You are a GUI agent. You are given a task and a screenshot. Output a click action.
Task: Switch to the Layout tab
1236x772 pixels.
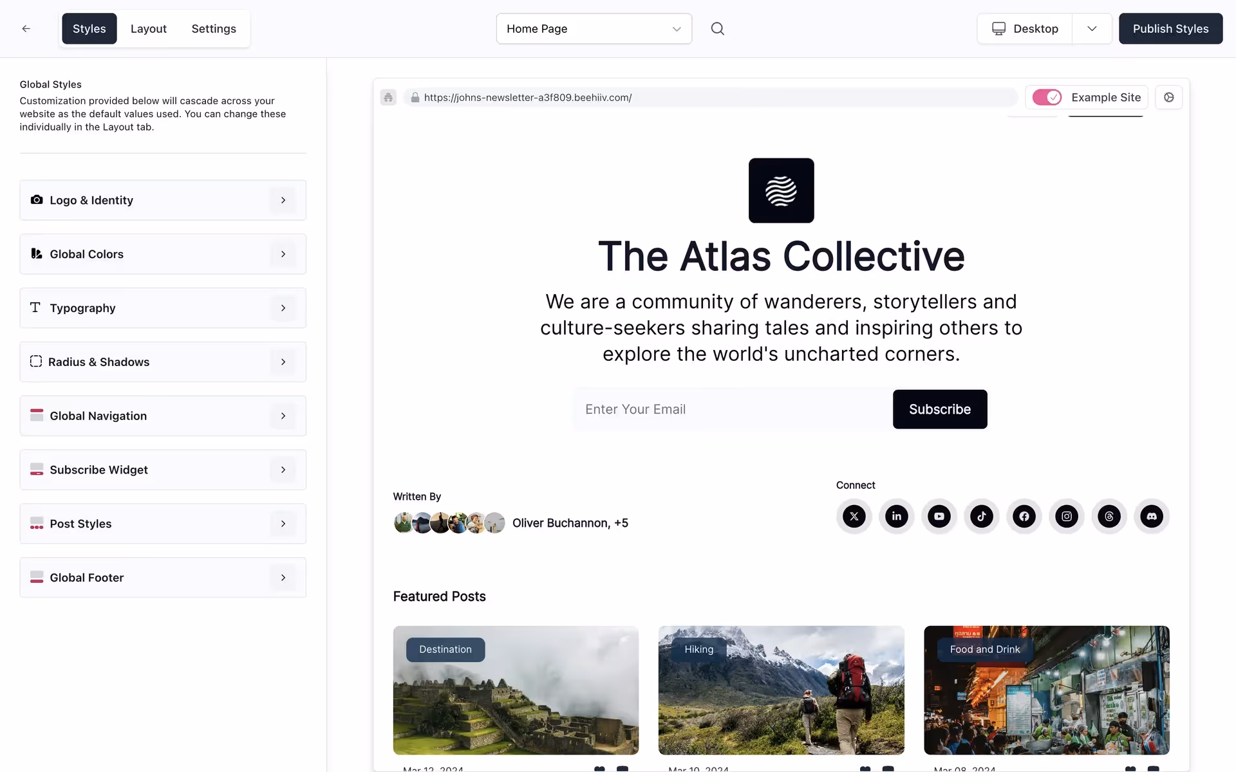148,28
